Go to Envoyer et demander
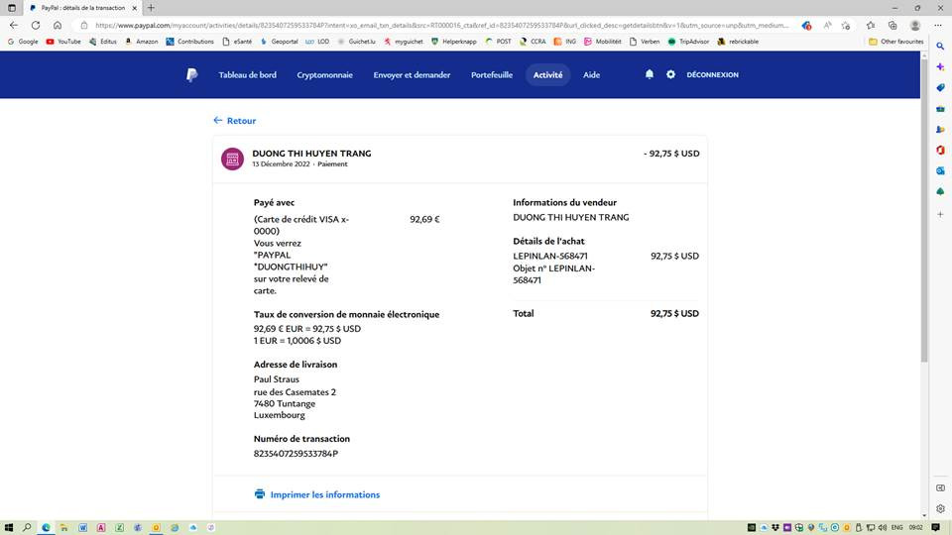The height and width of the screenshot is (535, 952). (x=412, y=75)
